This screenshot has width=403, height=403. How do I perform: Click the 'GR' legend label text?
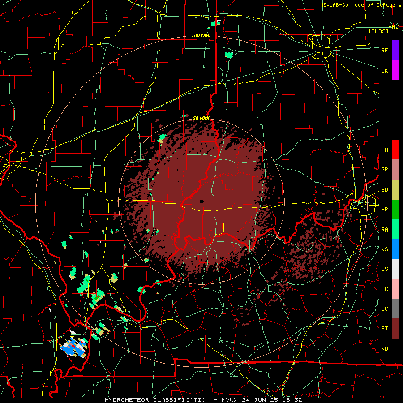[384, 170]
